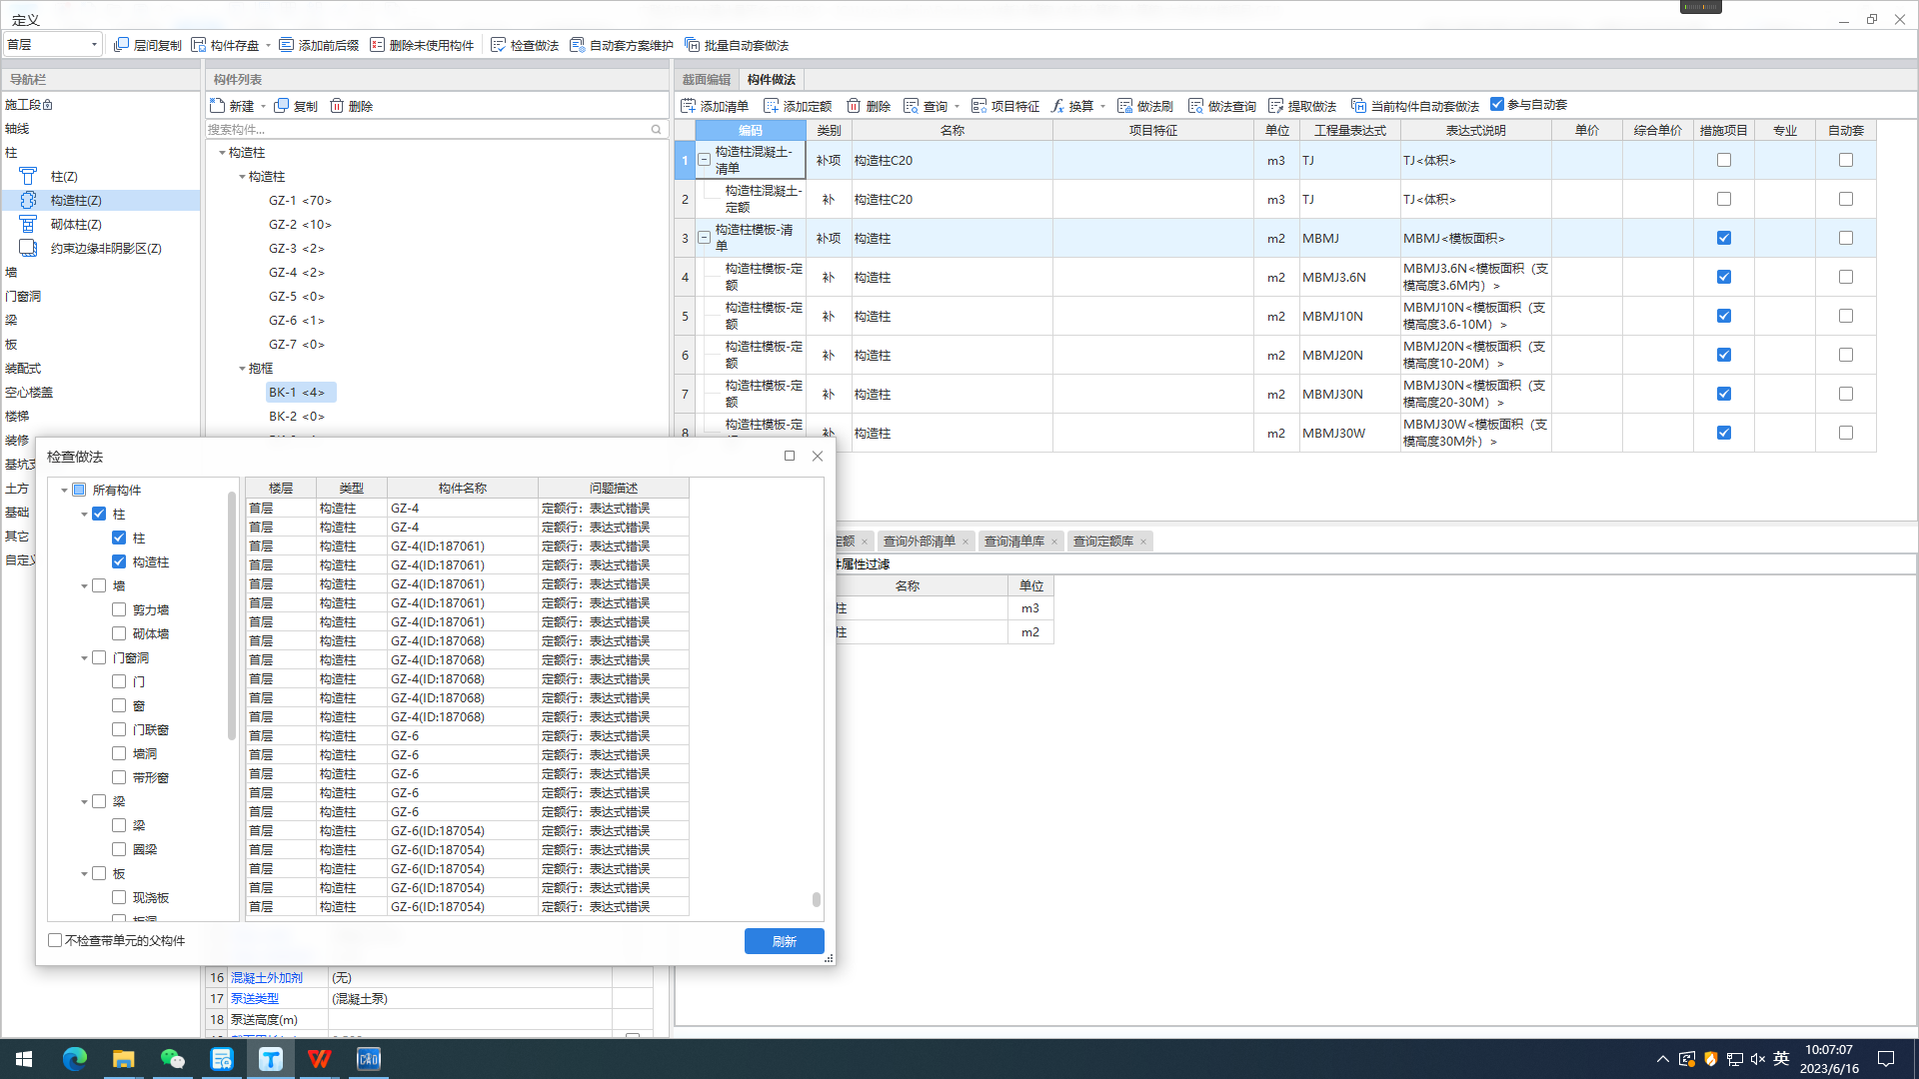Click the 项目特征 toolbar icon
Viewport: 1919px width, 1079px height.
[978, 106]
